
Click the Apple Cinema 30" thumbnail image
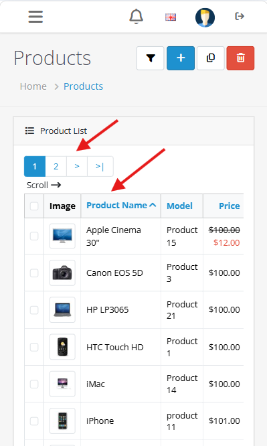point(62,236)
